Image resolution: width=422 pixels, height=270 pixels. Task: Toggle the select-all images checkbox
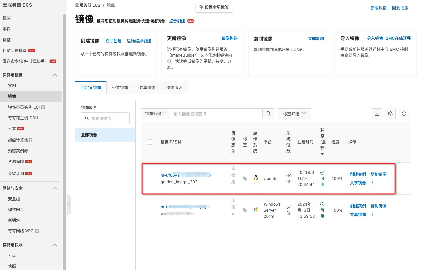[x=150, y=142]
